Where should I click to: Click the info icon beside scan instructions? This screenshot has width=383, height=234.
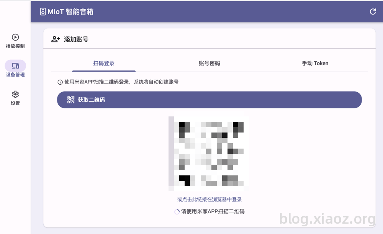[x=60, y=82]
